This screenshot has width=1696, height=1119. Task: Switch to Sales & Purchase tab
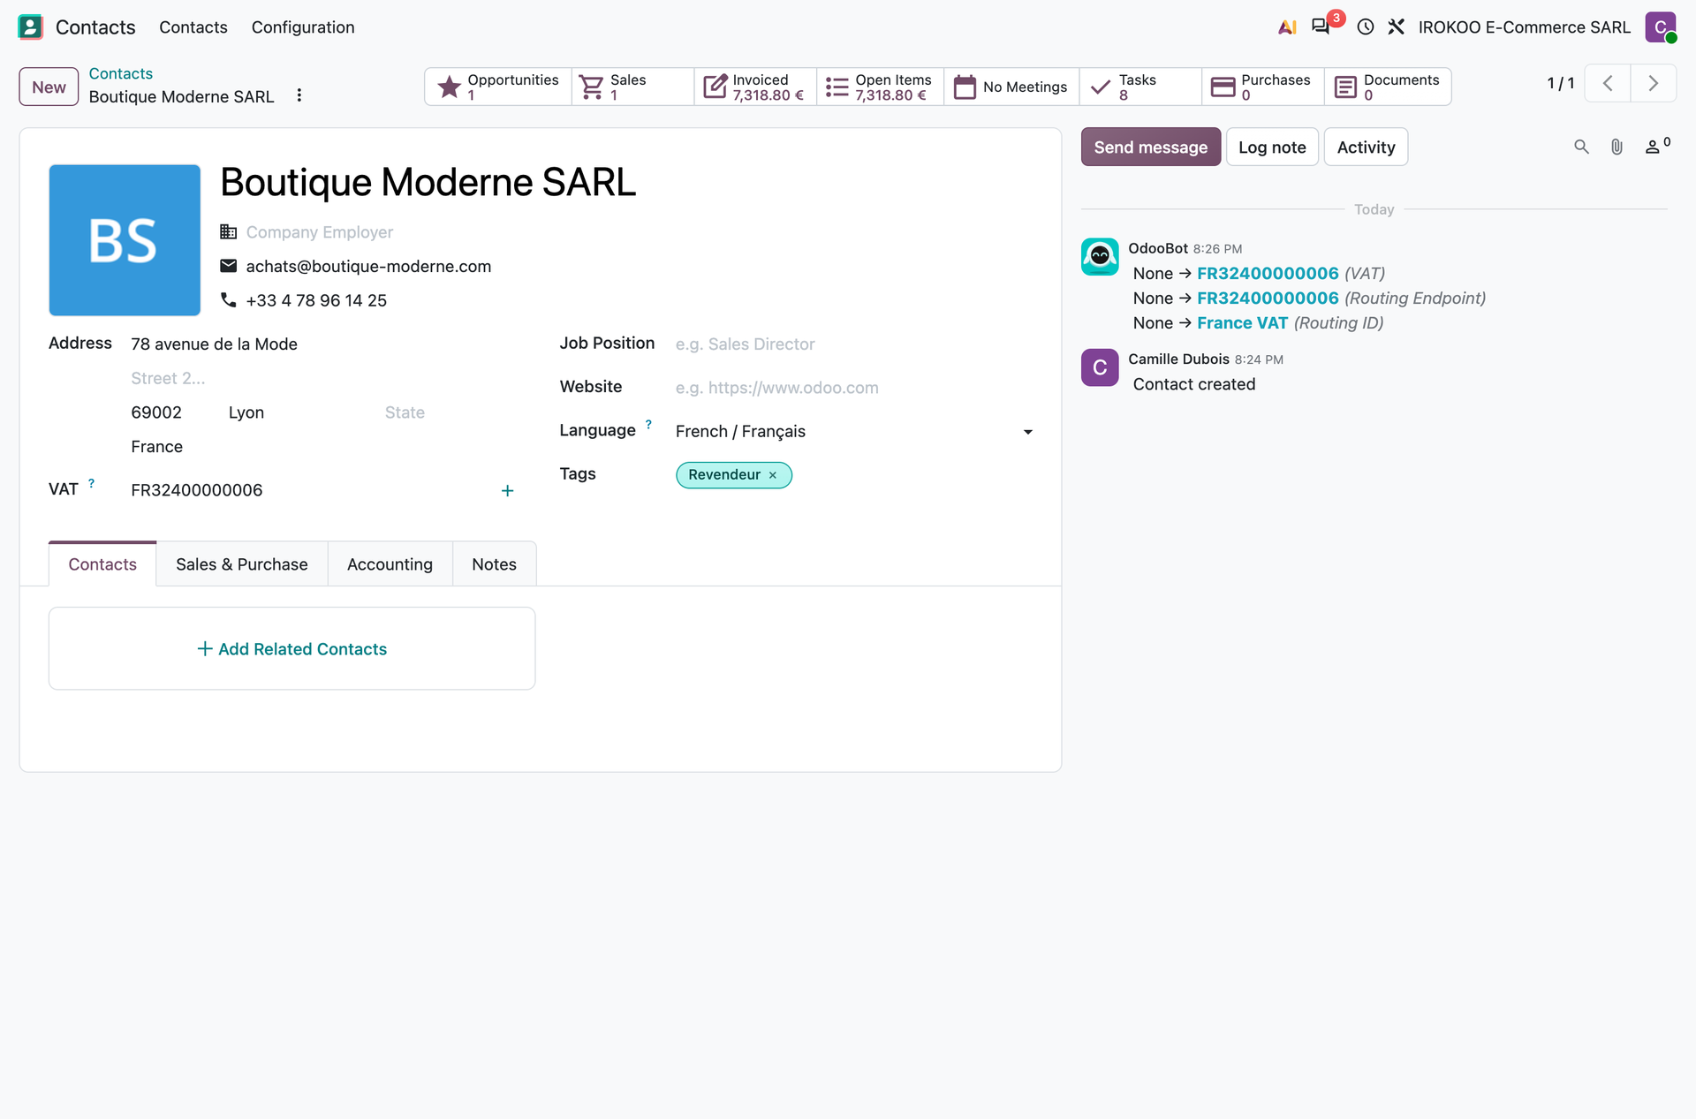pos(242,564)
